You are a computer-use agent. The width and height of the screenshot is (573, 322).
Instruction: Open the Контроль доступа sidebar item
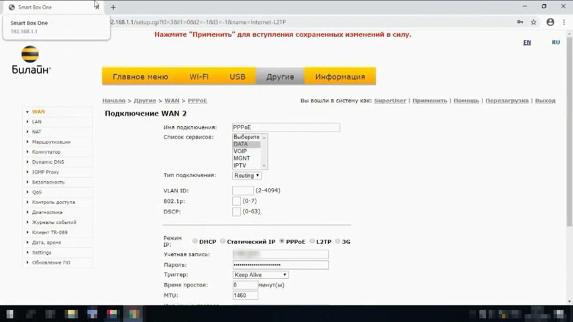coord(54,202)
